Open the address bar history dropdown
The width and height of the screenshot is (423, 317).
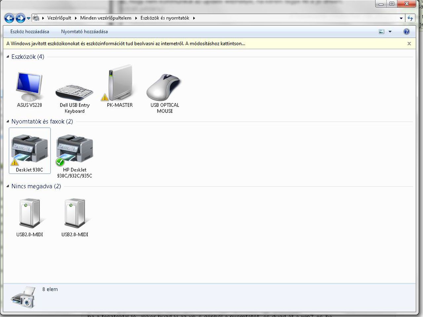pos(401,18)
